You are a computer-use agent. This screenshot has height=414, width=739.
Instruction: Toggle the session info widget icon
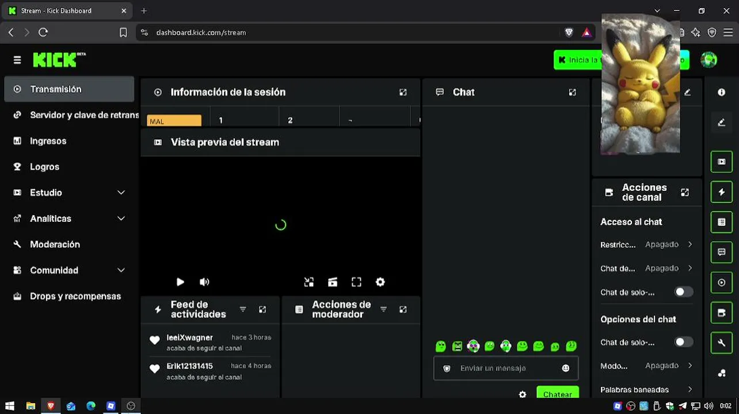coord(722,283)
